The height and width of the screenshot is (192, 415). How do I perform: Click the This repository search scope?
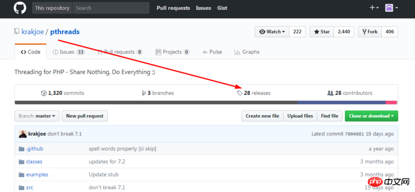52,8
